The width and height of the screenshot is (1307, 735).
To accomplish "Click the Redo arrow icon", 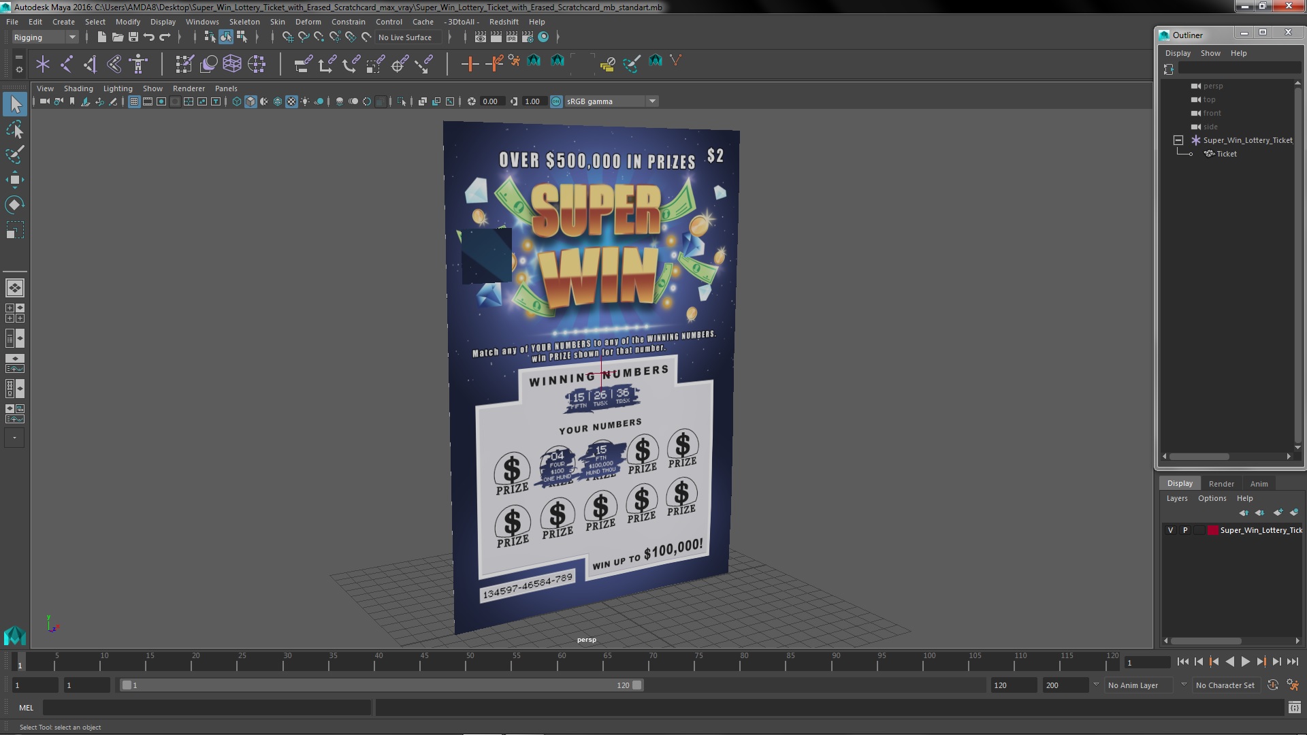I will tap(165, 37).
